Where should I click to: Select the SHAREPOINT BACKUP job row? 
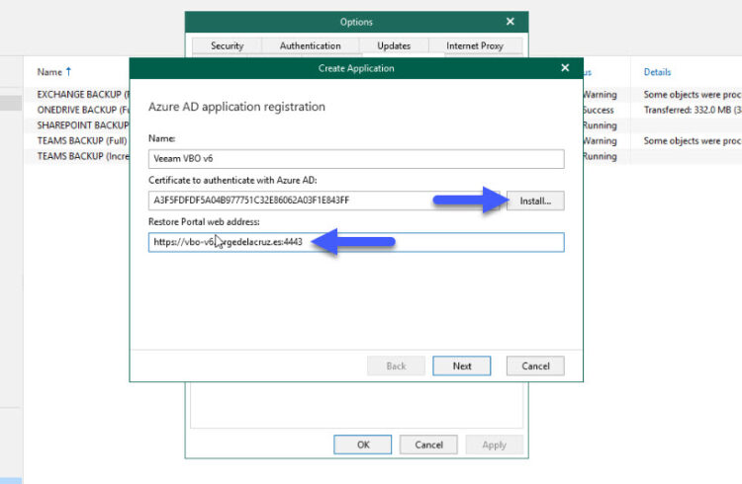(x=83, y=125)
